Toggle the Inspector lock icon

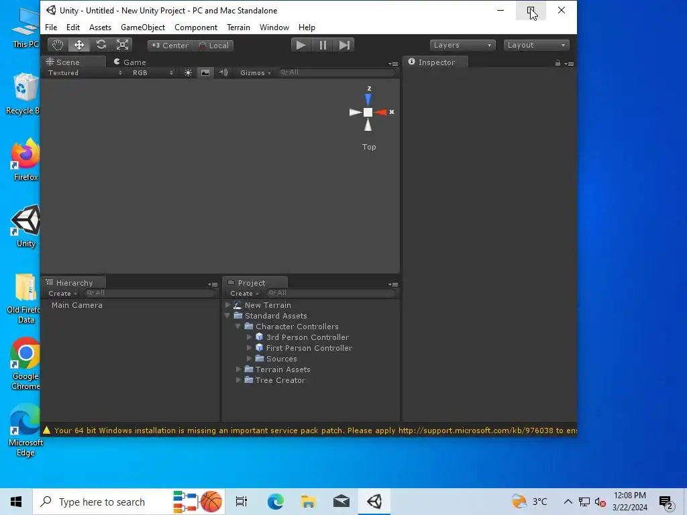(x=558, y=63)
